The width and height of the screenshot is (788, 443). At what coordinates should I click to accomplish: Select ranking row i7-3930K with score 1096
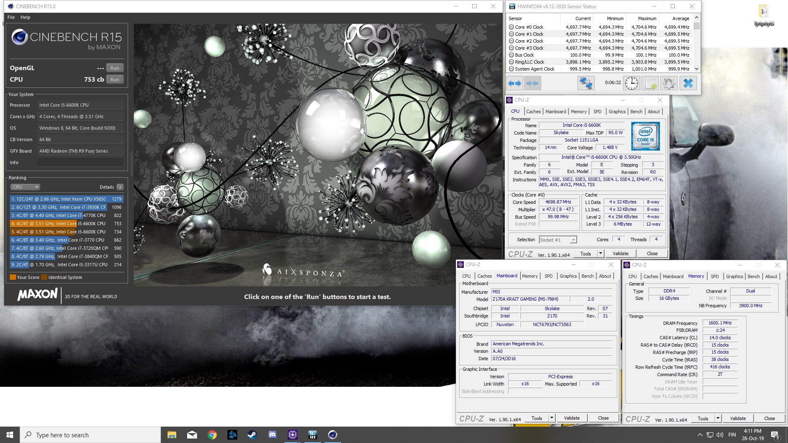tap(66, 207)
